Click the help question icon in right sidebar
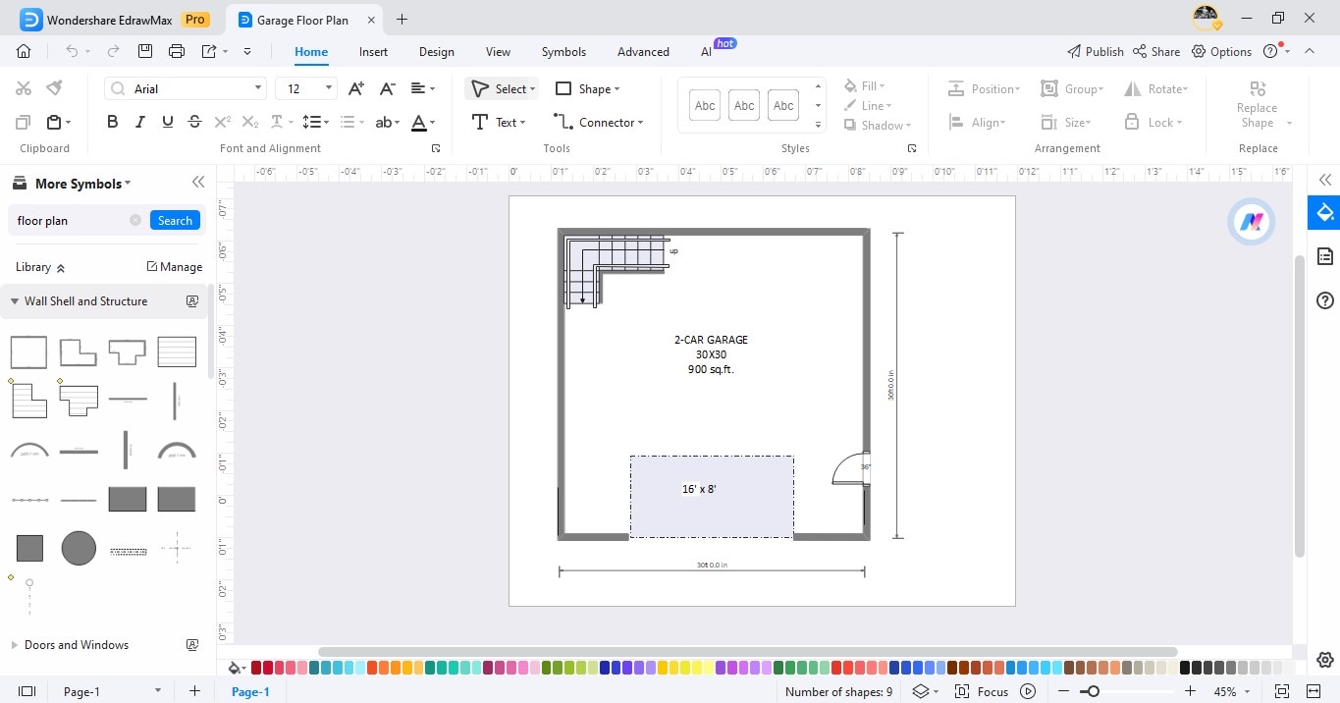The width and height of the screenshot is (1340, 703). (x=1324, y=300)
